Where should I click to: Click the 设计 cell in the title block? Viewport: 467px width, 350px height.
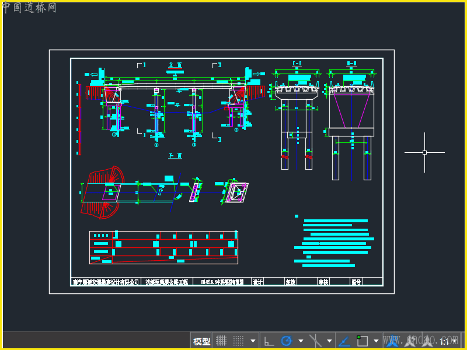click(258, 281)
